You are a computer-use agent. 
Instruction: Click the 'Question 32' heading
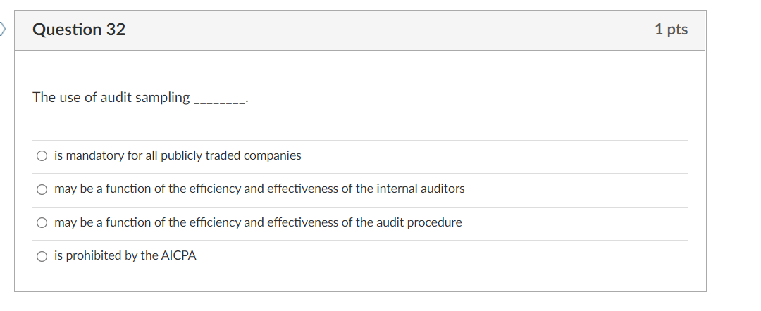pos(79,30)
